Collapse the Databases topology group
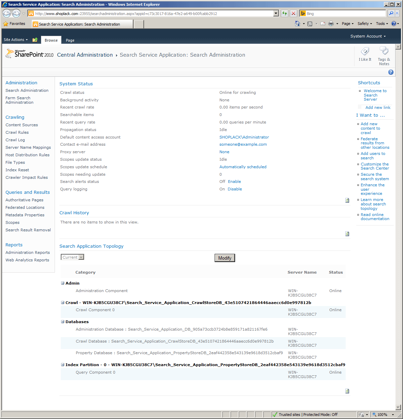Screen dimensions: 403x419 point(62,321)
